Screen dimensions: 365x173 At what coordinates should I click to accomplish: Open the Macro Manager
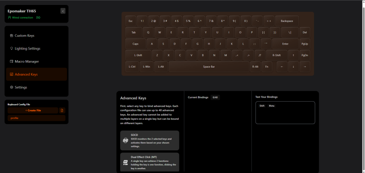[37, 61]
